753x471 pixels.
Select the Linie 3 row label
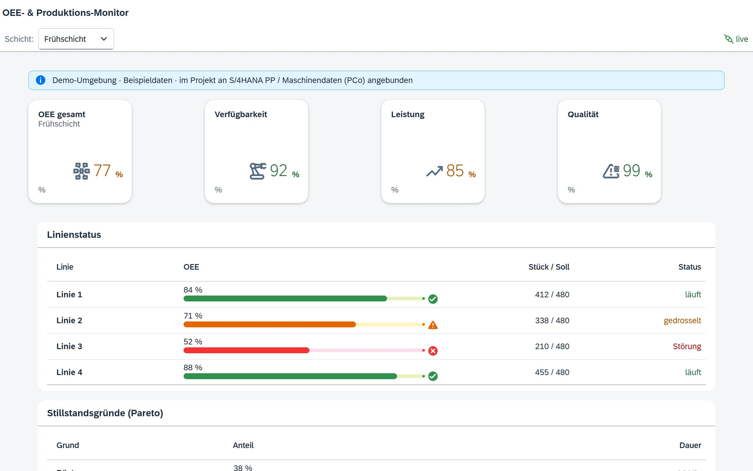click(69, 346)
